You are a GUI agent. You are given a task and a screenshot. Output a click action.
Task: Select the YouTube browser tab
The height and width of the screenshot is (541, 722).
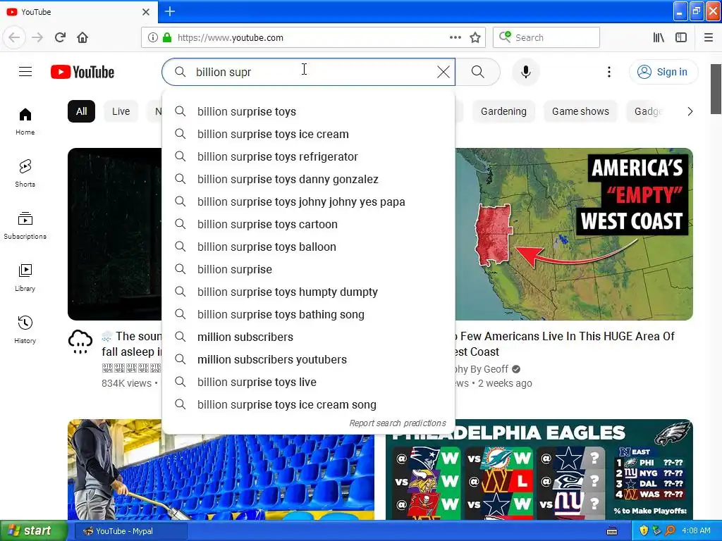tap(79, 12)
